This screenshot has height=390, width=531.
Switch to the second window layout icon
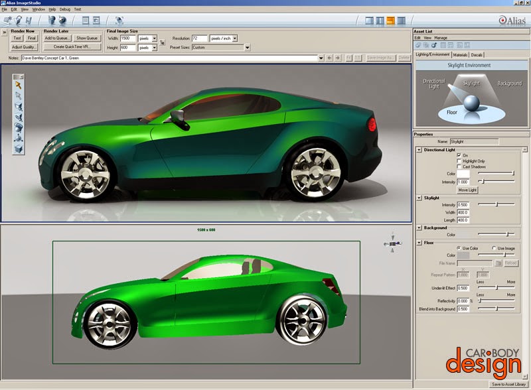[x=380, y=21]
